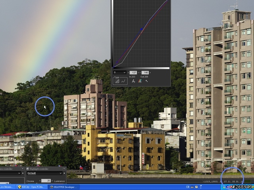Open the B channel dropdown in tone curve
The image size is (254, 190).
pyautogui.click(x=120, y=72)
